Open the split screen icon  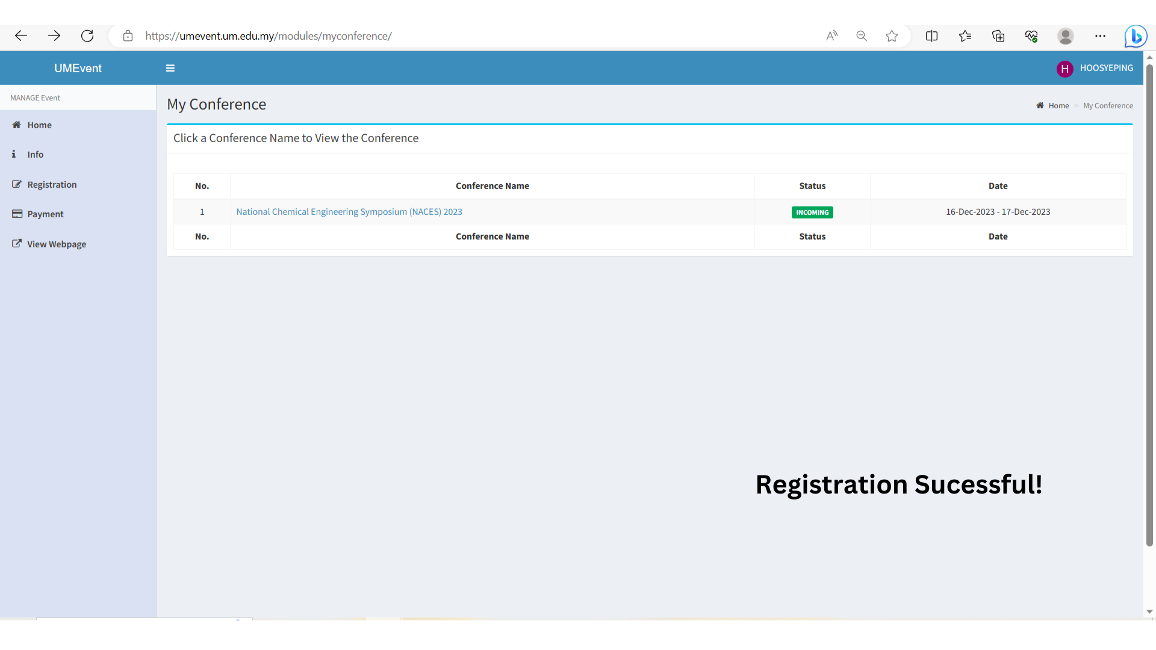[931, 36]
